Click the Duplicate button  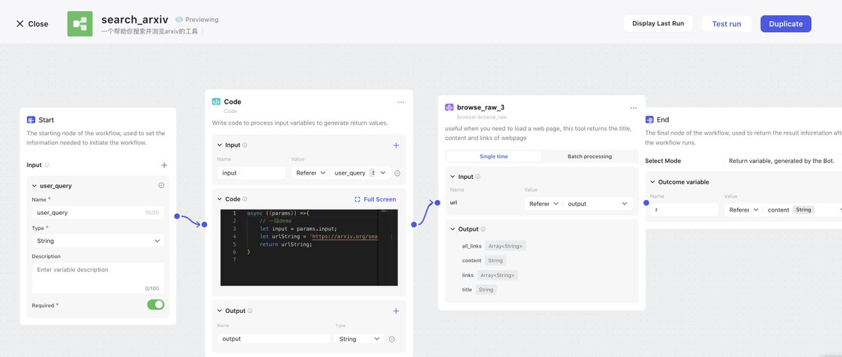[x=786, y=24]
